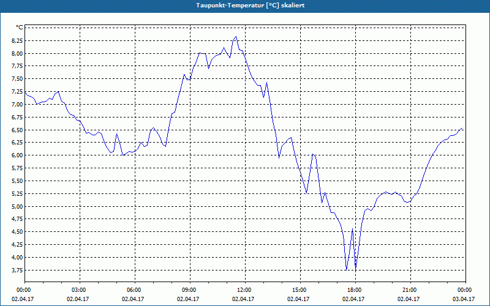Click the 7,75 axis value
Screen dimensions: 490x306
click(17, 66)
